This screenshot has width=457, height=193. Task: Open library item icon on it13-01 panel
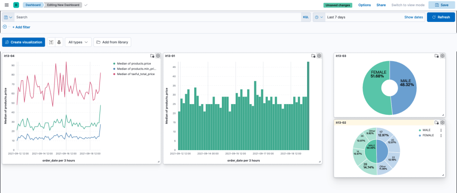(313, 56)
